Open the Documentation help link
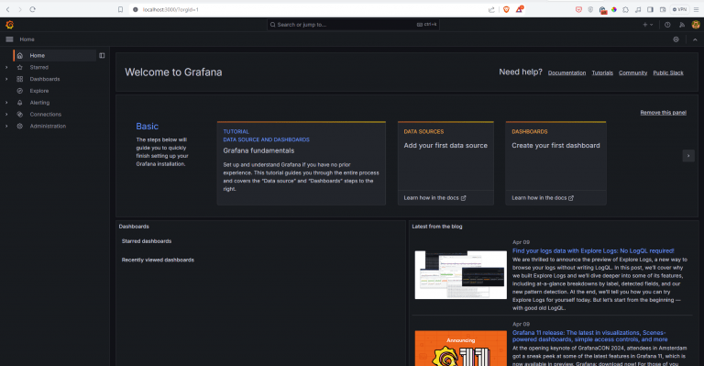Image resolution: width=704 pixels, height=366 pixels. [566, 72]
